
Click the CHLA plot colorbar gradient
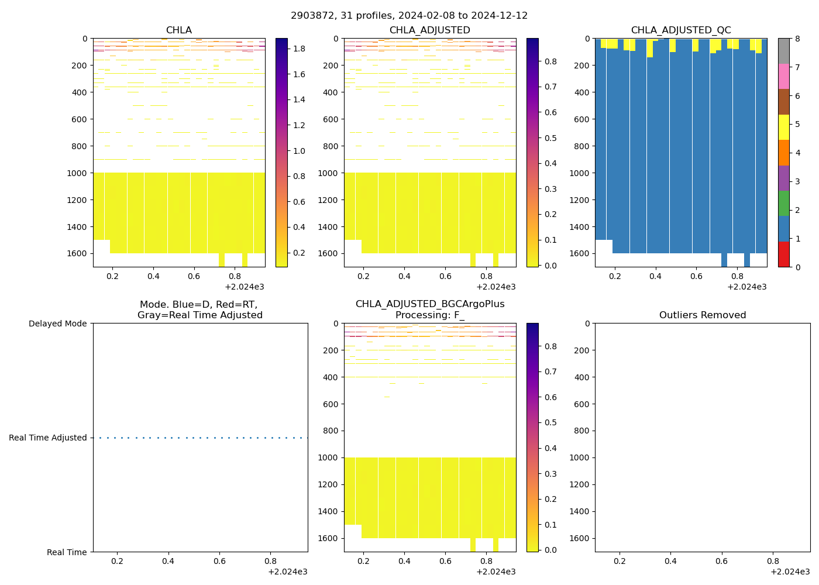pos(281,152)
